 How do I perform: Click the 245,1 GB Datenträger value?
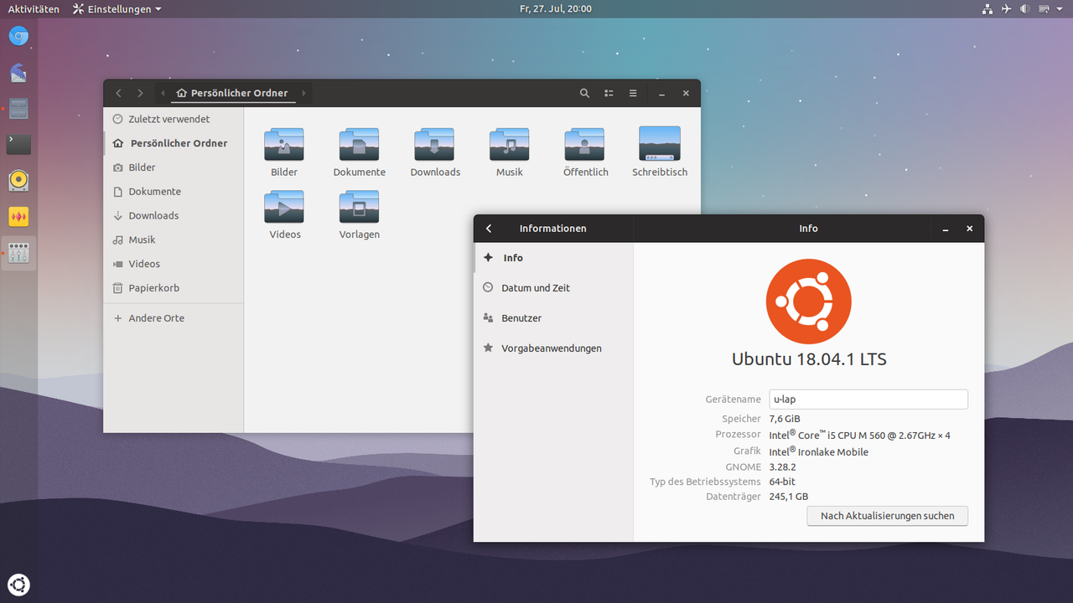(789, 497)
